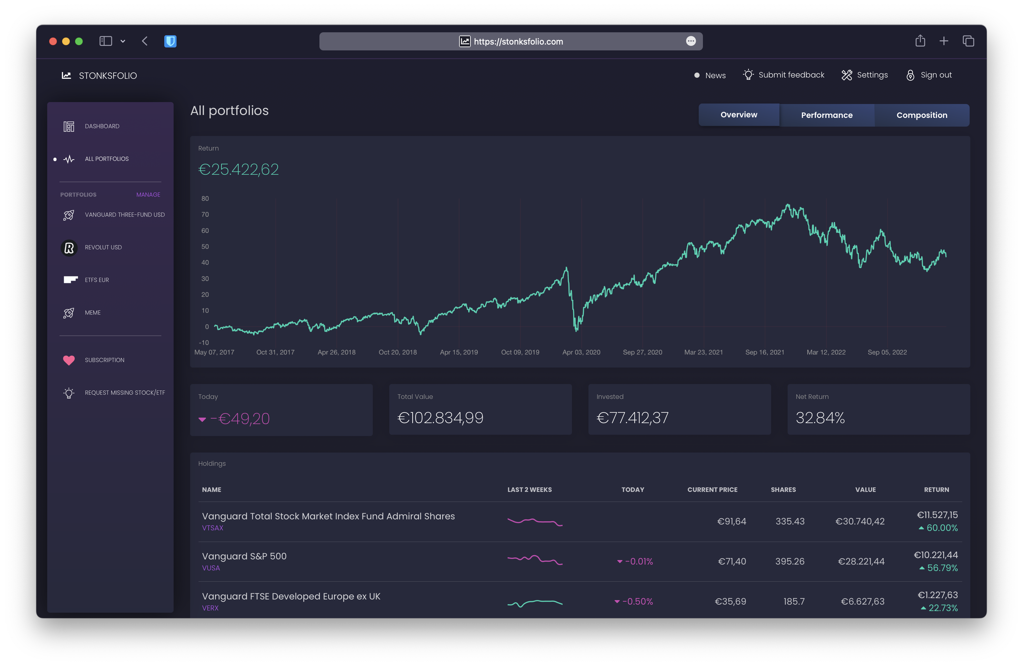Click the Total Value €102.834,99 card
The height and width of the screenshot is (666, 1023).
pos(480,410)
